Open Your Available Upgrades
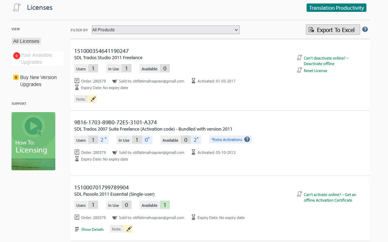Image resolution: width=388 pixels, height=242 pixels. (x=37, y=58)
